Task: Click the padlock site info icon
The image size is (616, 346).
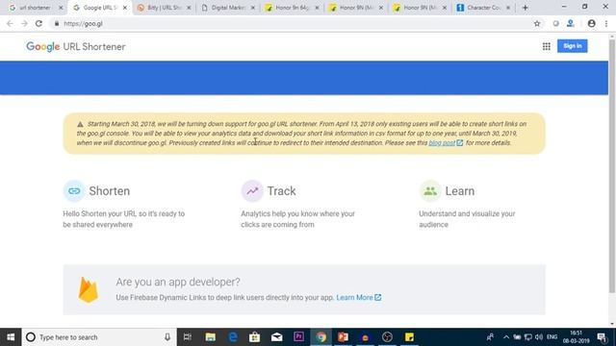Action: pos(57,23)
